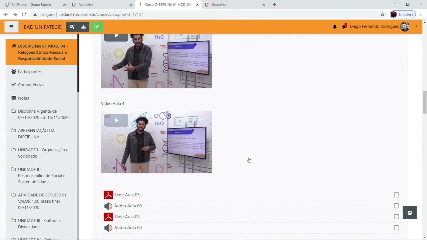Click the DISCIPLINA 01 MÓD. 04 course header
Screen dimensions: 427x240
pos(41,52)
